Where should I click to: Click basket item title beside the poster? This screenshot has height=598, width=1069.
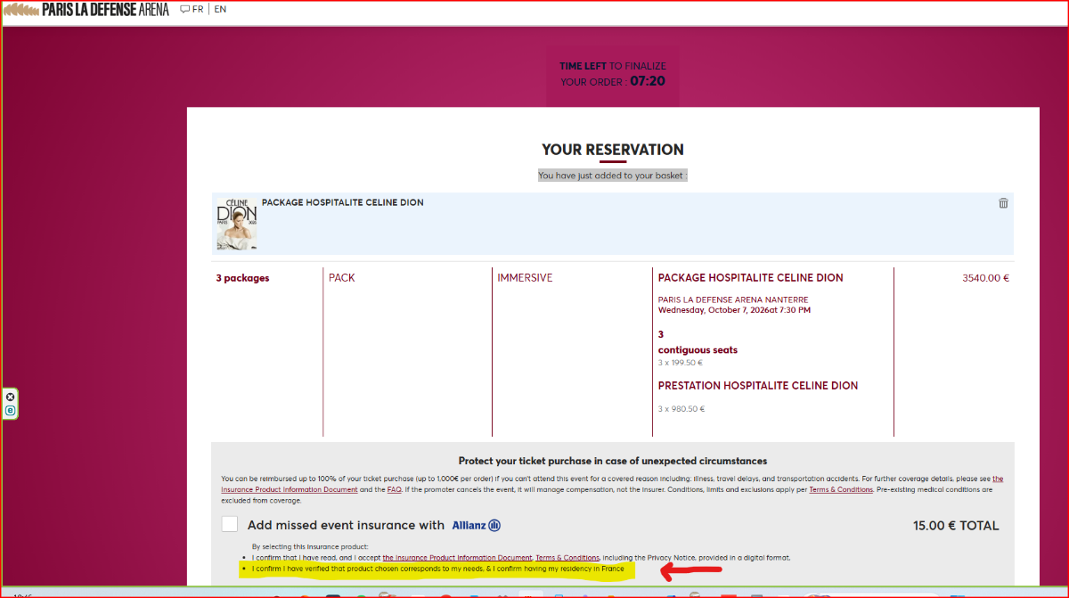(342, 203)
